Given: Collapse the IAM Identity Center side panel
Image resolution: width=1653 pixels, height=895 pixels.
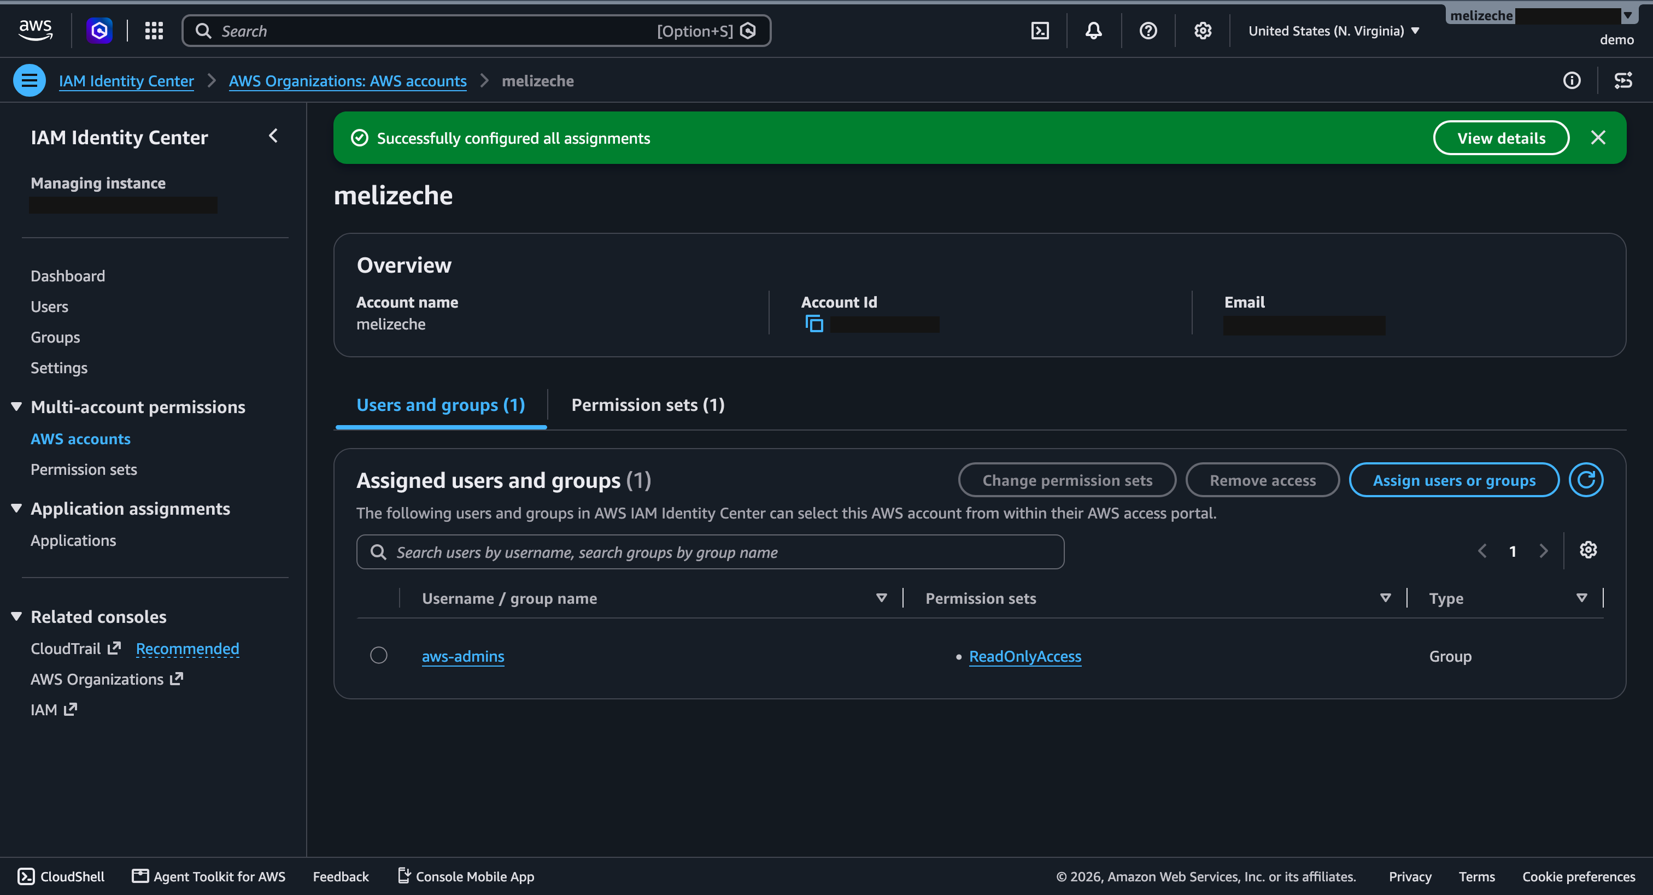Looking at the screenshot, I should [x=273, y=136].
